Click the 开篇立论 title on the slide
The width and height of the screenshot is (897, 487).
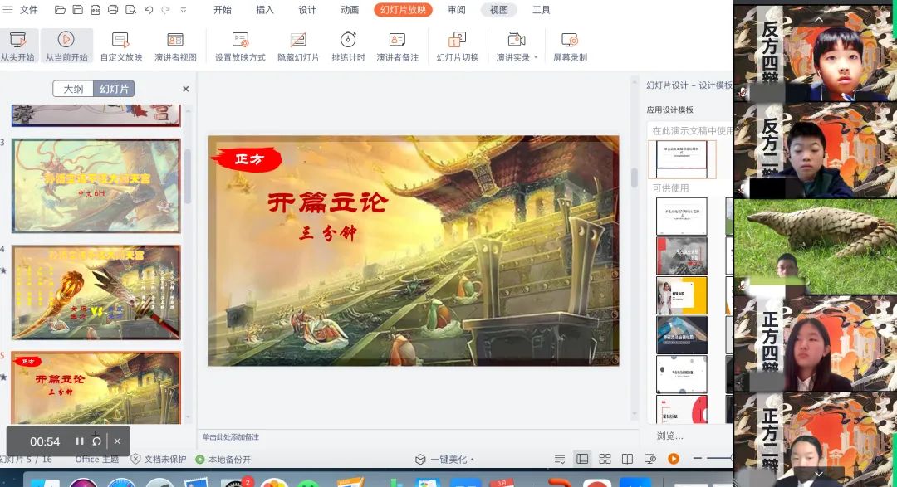click(x=328, y=203)
